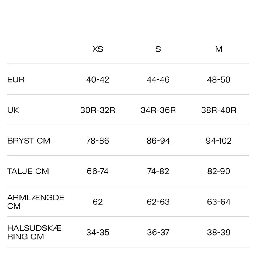Click the UK row label
This screenshot has height=266, width=259.
pyautogui.click(x=13, y=110)
